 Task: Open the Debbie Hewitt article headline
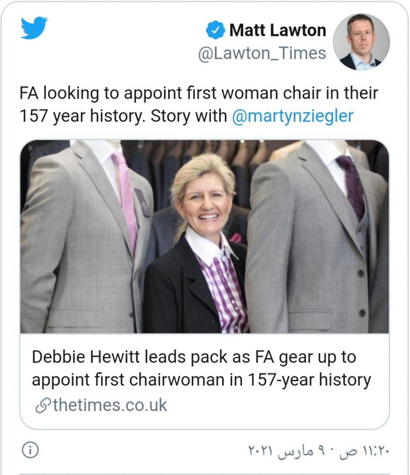coord(194,357)
